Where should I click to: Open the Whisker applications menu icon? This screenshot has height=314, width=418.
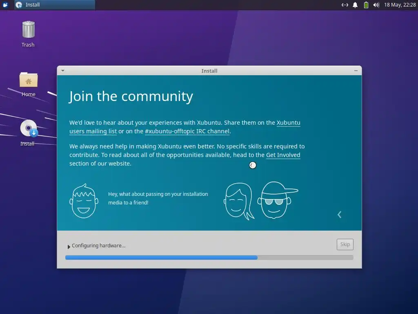pos(5,5)
